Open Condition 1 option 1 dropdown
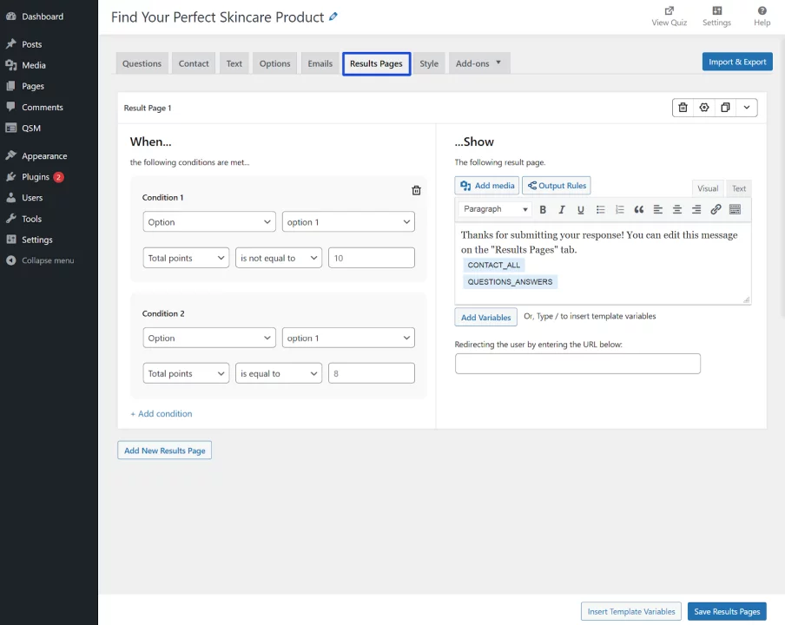 (348, 221)
